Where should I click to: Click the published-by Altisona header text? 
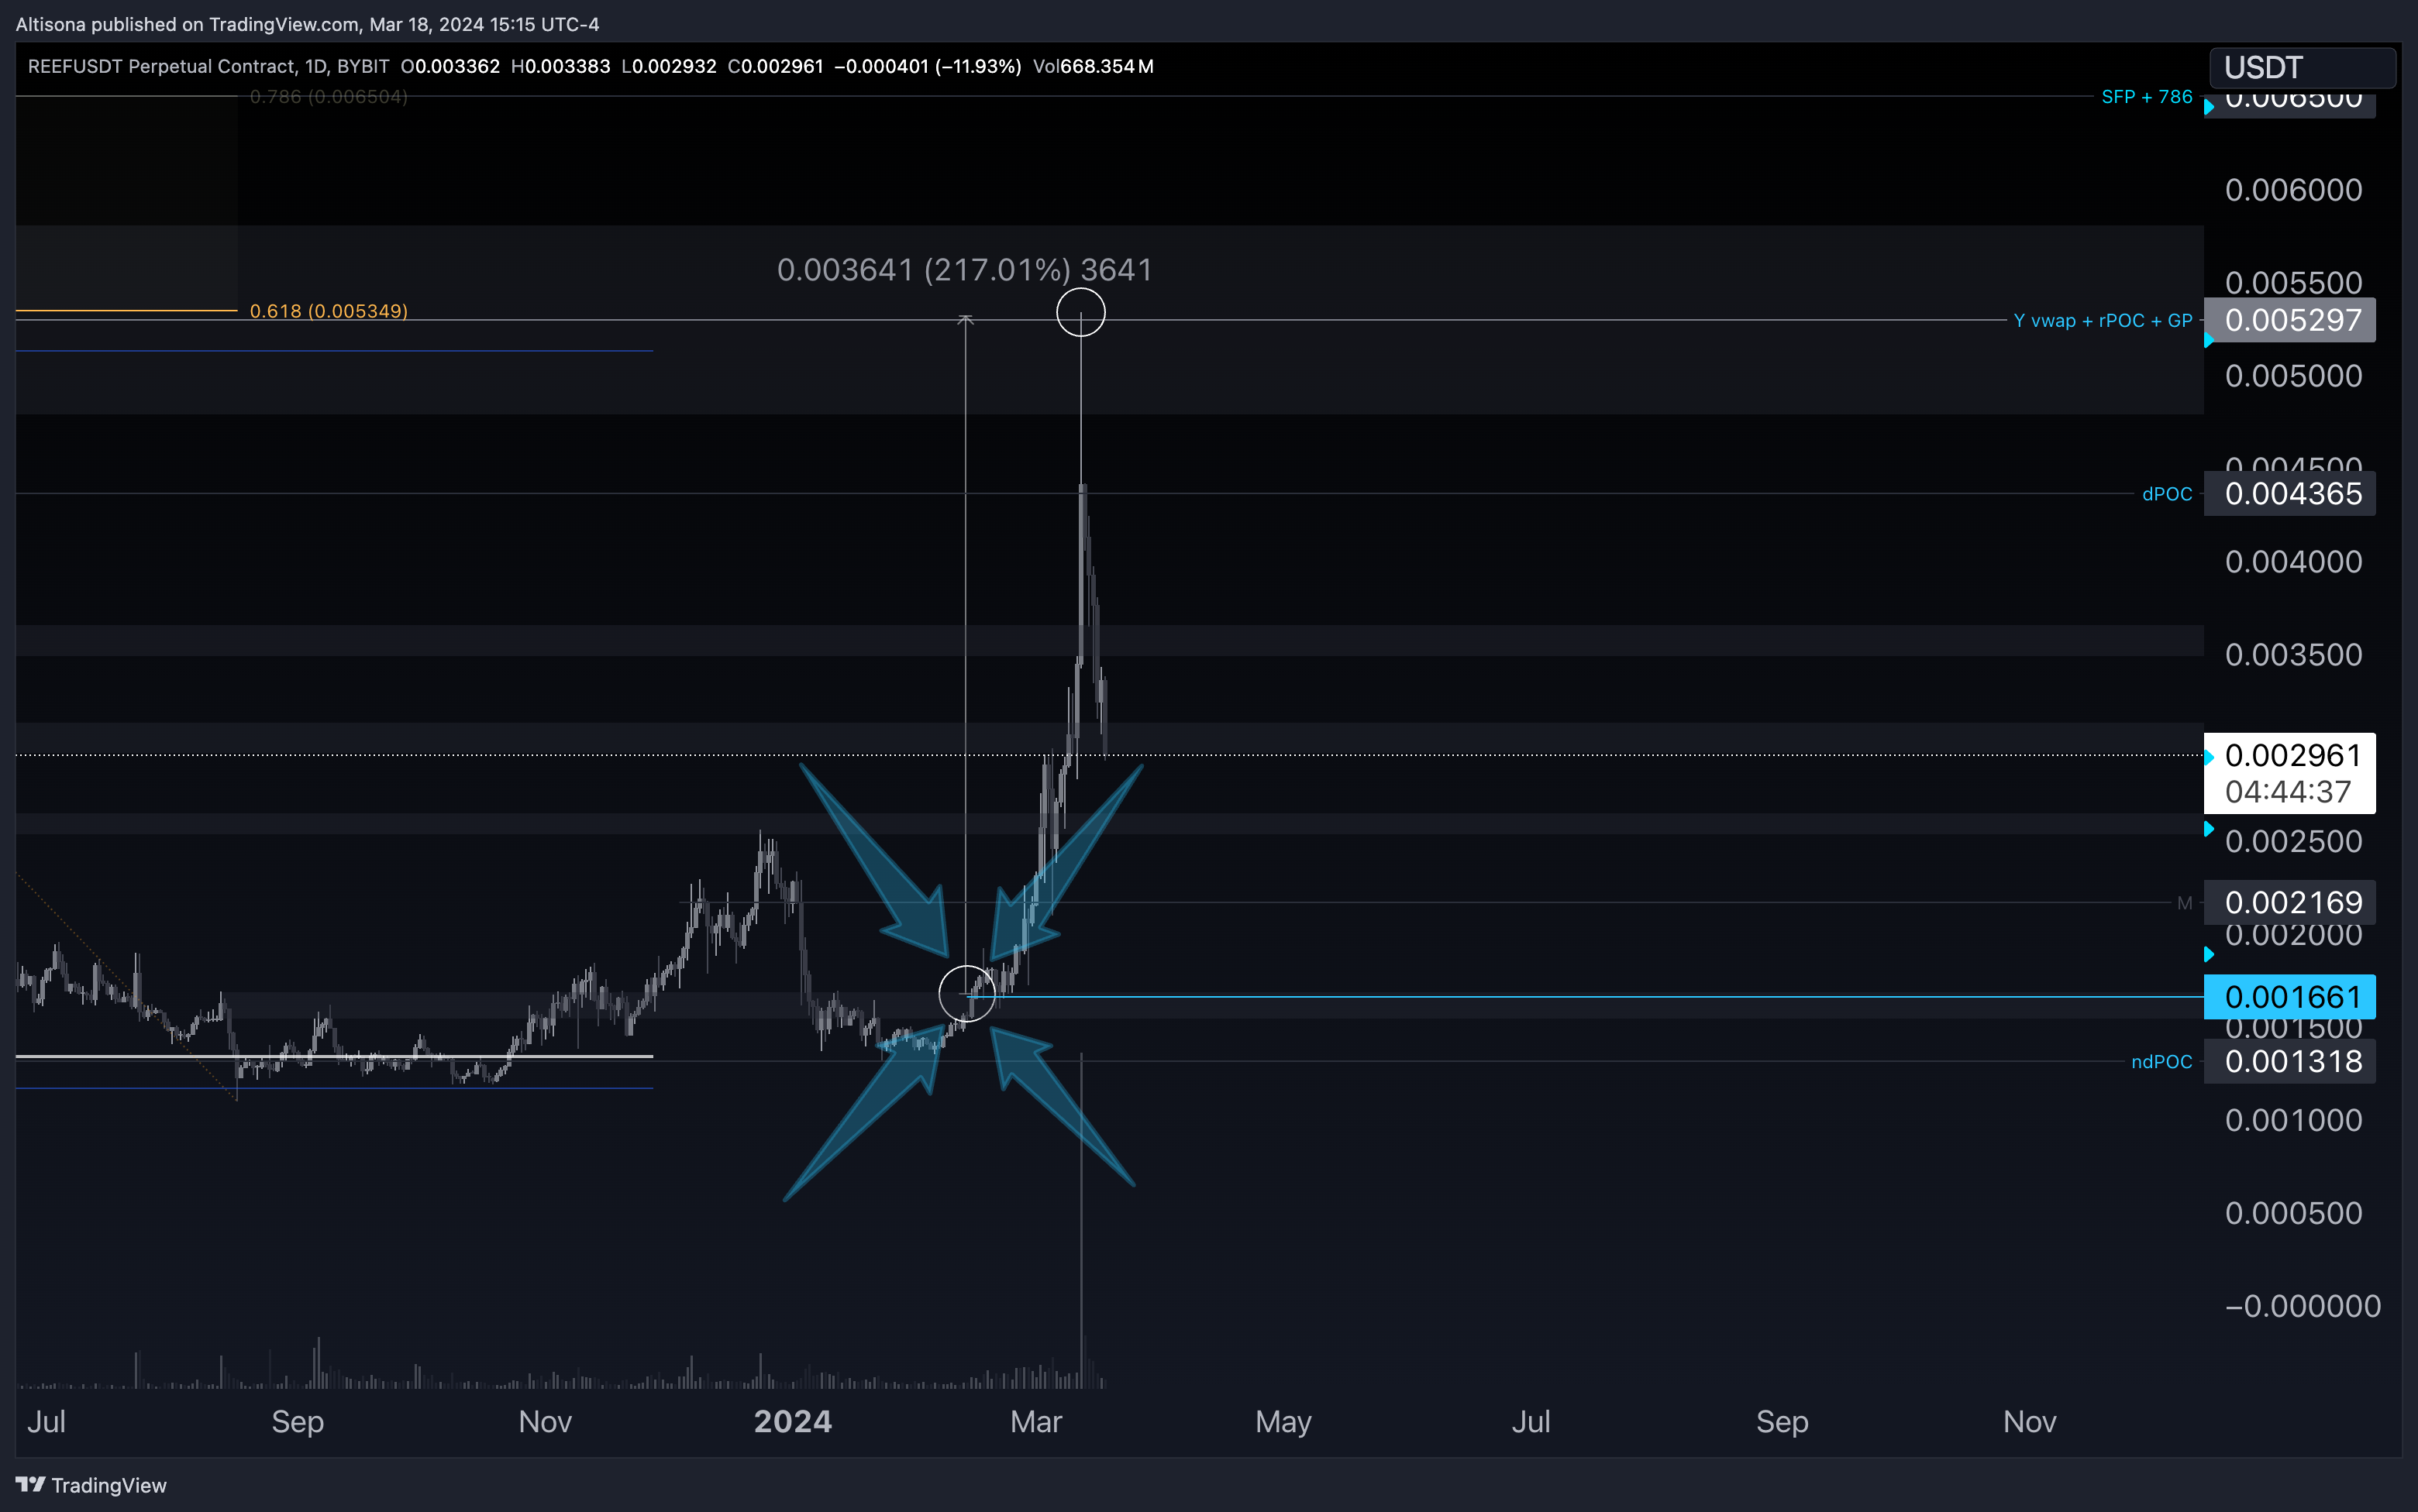coord(307,24)
